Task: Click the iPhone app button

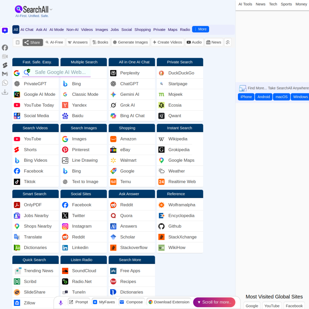Action: point(246,97)
